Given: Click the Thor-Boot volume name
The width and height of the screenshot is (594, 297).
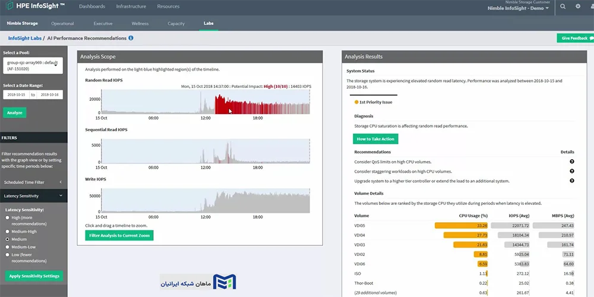Looking at the screenshot, I should point(364,283).
